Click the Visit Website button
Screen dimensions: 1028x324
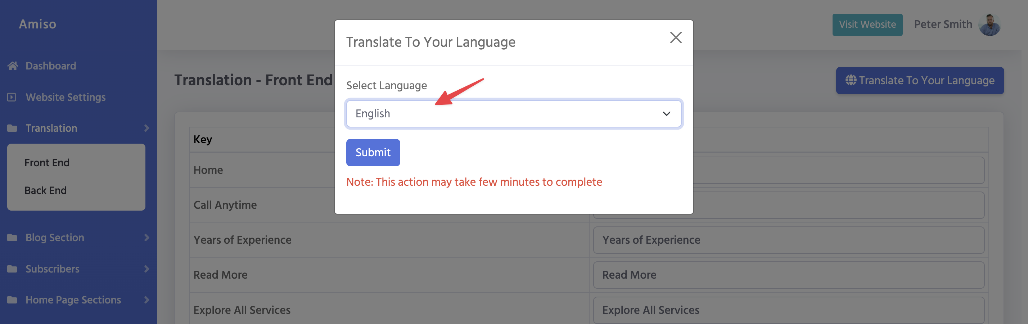click(867, 25)
